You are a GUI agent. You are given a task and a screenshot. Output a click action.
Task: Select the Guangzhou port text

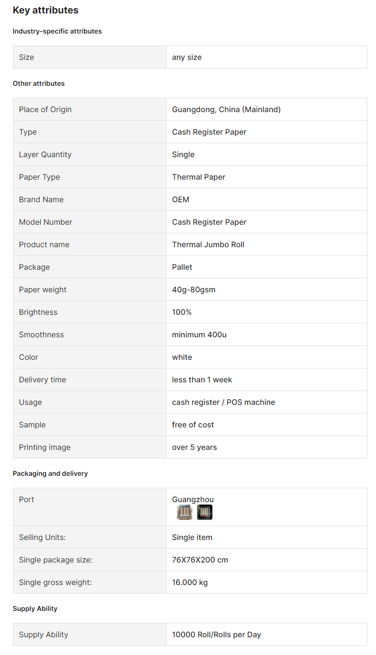click(x=193, y=499)
